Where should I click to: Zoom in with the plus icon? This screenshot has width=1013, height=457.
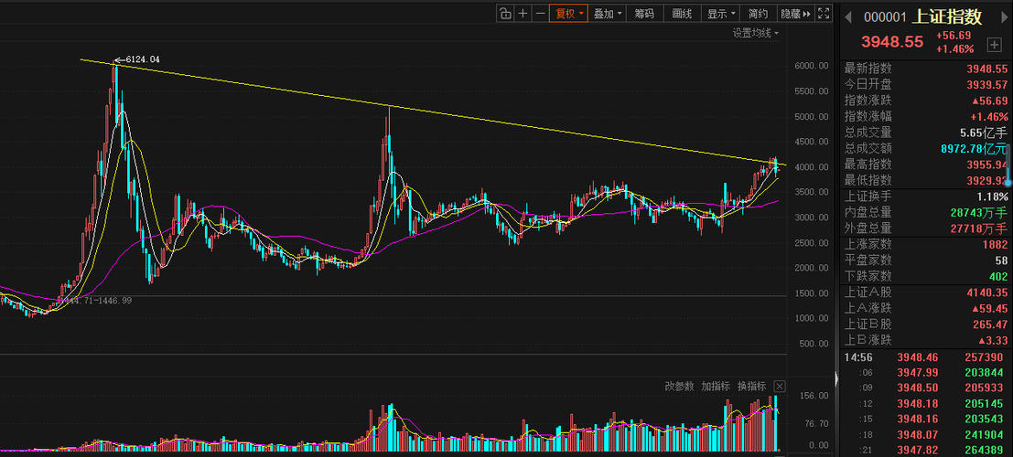pos(523,13)
